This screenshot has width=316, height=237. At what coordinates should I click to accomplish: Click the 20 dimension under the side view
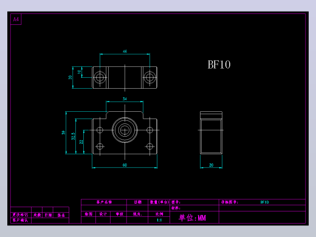(x=211, y=165)
